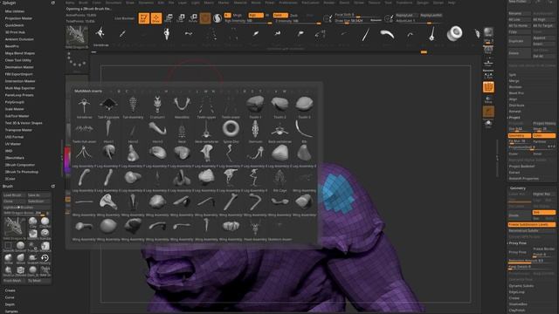The height and width of the screenshot is (314, 559).
Task: Open the Material menu
Action: [240, 3]
